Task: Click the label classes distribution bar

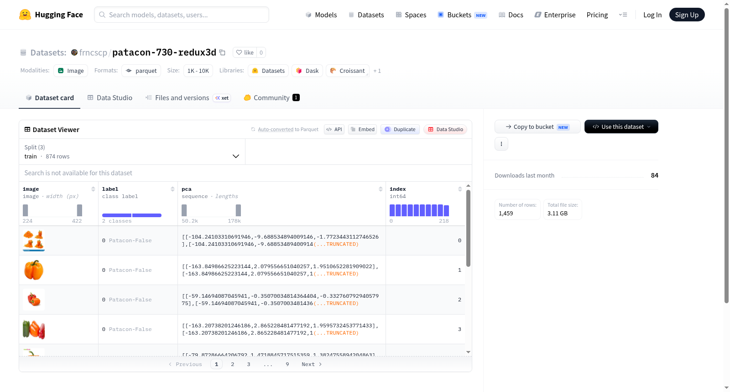Action: point(132,215)
